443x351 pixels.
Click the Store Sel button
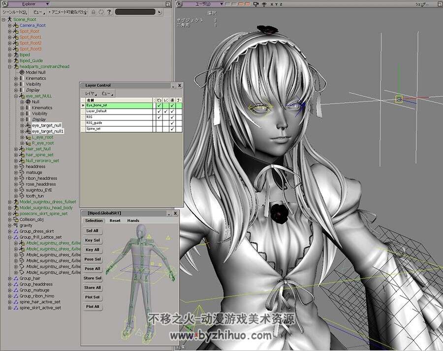coord(93,278)
